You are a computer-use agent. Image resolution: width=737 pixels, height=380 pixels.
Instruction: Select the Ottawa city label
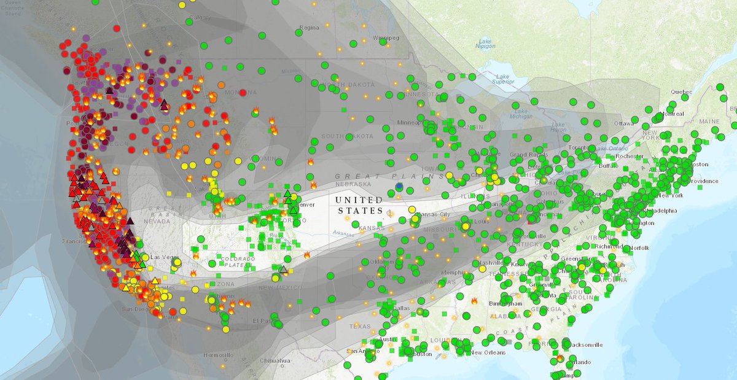625,123
